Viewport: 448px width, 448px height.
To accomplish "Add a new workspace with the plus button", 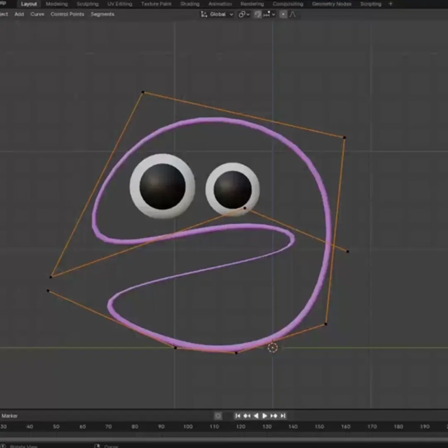I will tap(390, 4).
